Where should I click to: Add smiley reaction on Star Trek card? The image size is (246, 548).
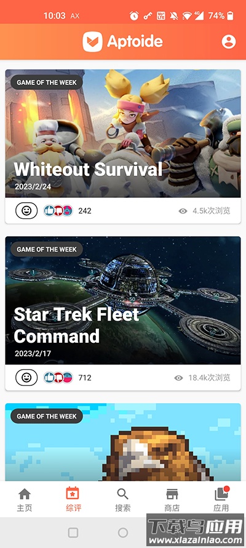[26, 377]
